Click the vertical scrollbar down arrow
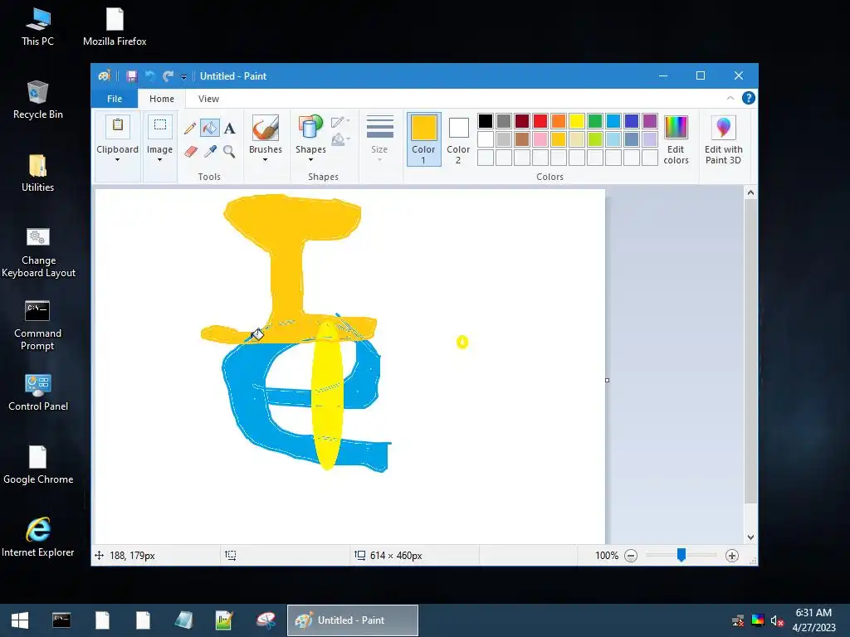The image size is (850, 637). click(750, 537)
